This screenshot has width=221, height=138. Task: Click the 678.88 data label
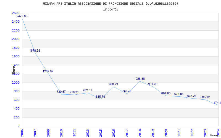point(179,94)
